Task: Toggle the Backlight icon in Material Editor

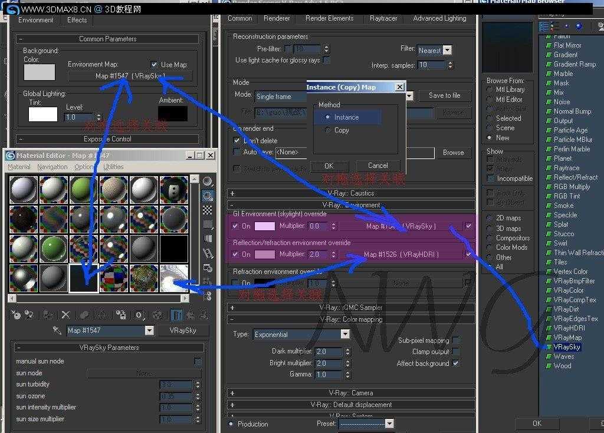Action: tap(208, 196)
